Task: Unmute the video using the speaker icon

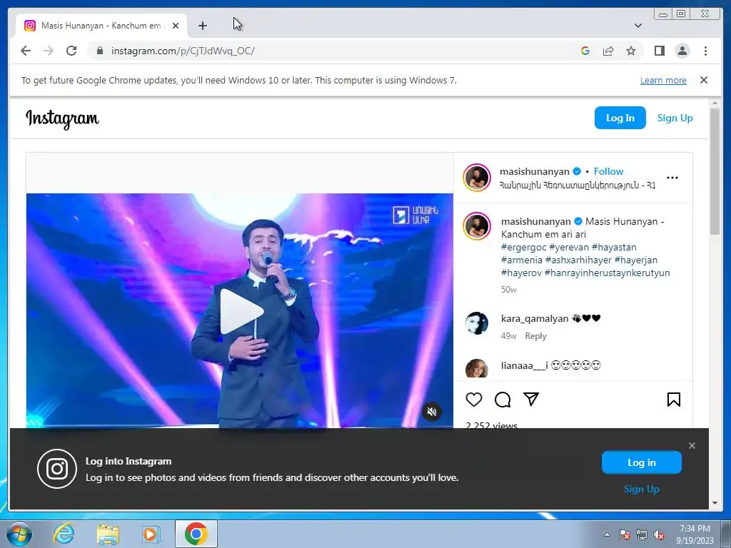Action: (432, 412)
